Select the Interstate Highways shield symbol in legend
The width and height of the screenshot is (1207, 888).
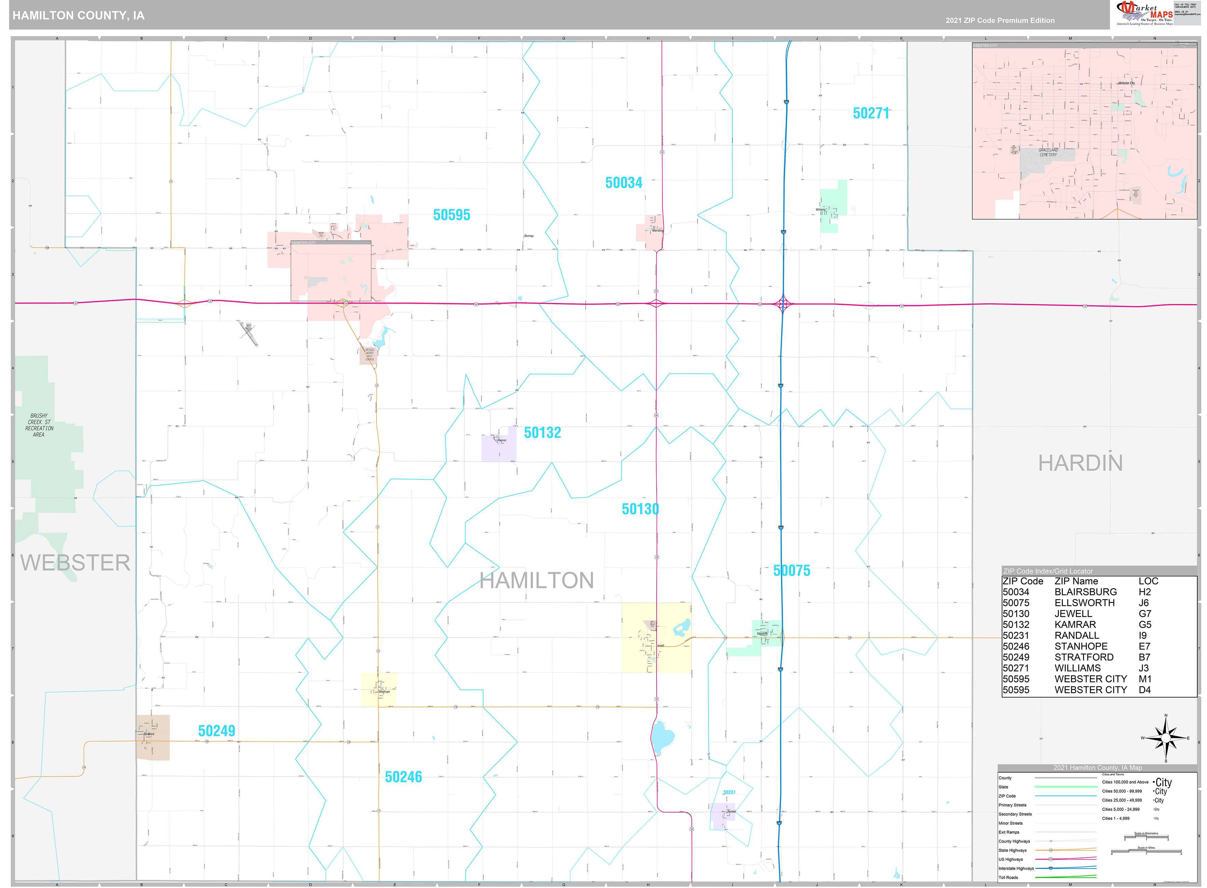(x=1051, y=869)
